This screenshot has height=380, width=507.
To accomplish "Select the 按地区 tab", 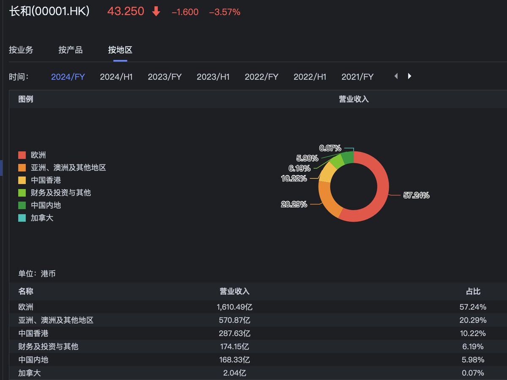I will coord(120,50).
